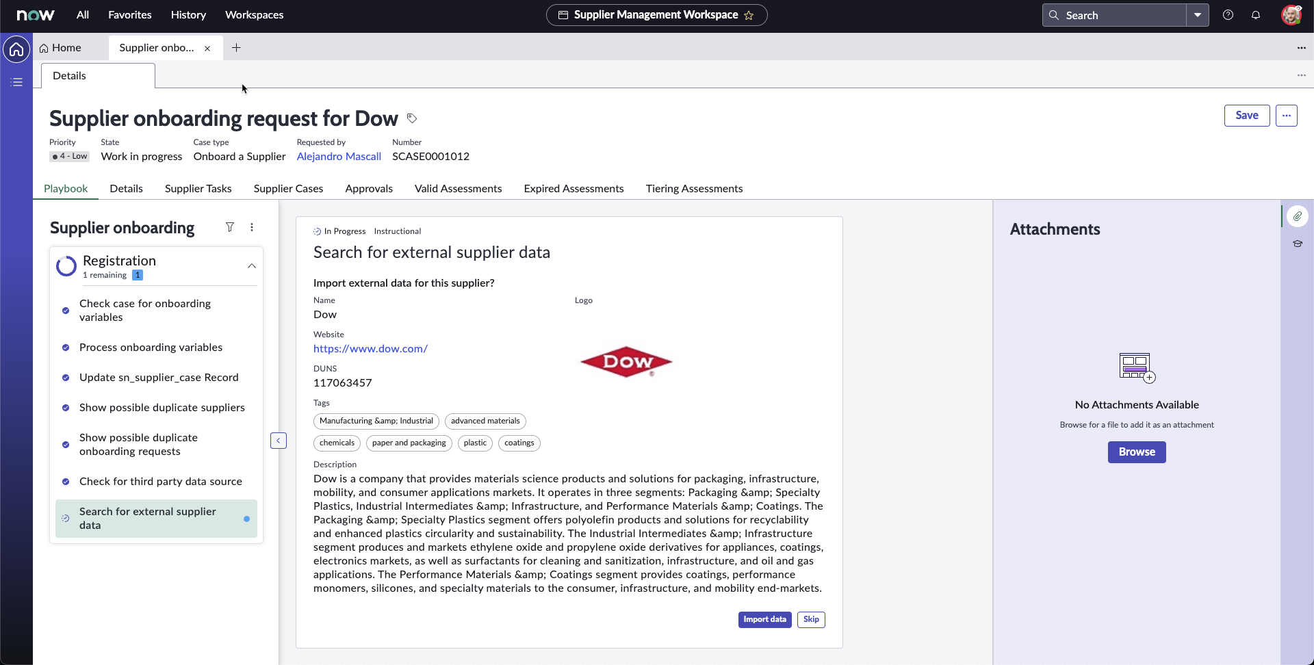
Task: Select 'Update sn_supplier_case Record' step
Action: coord(156,378)
